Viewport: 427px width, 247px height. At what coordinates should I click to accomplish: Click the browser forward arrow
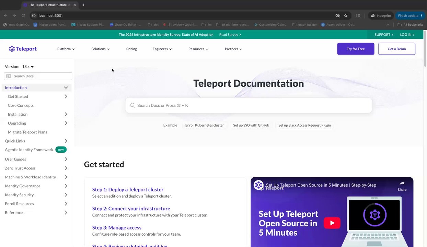(14, 15)
